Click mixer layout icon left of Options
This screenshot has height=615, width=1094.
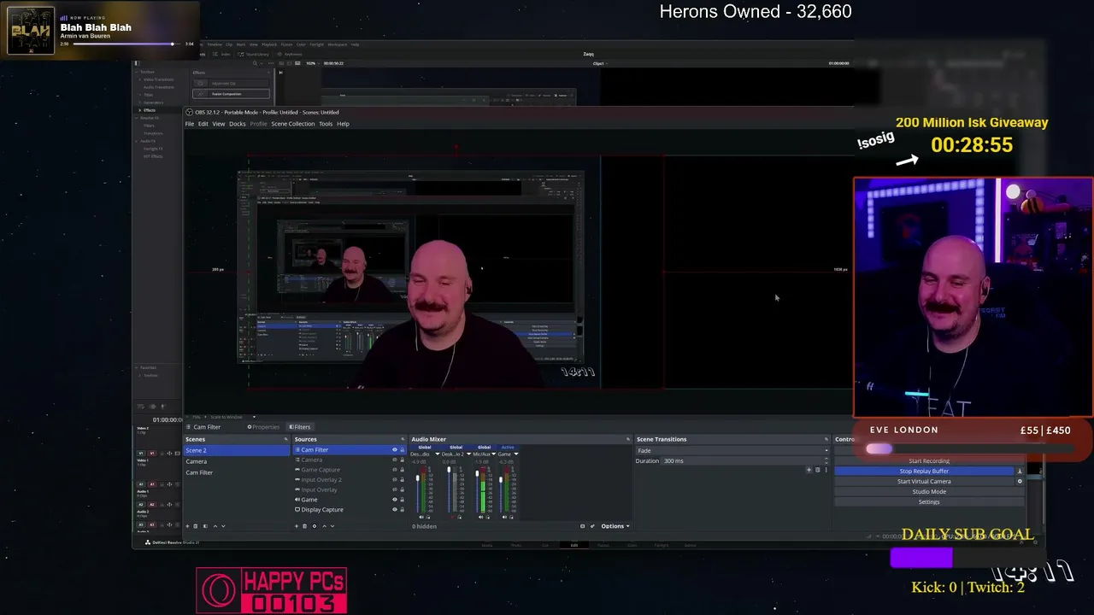583,526
